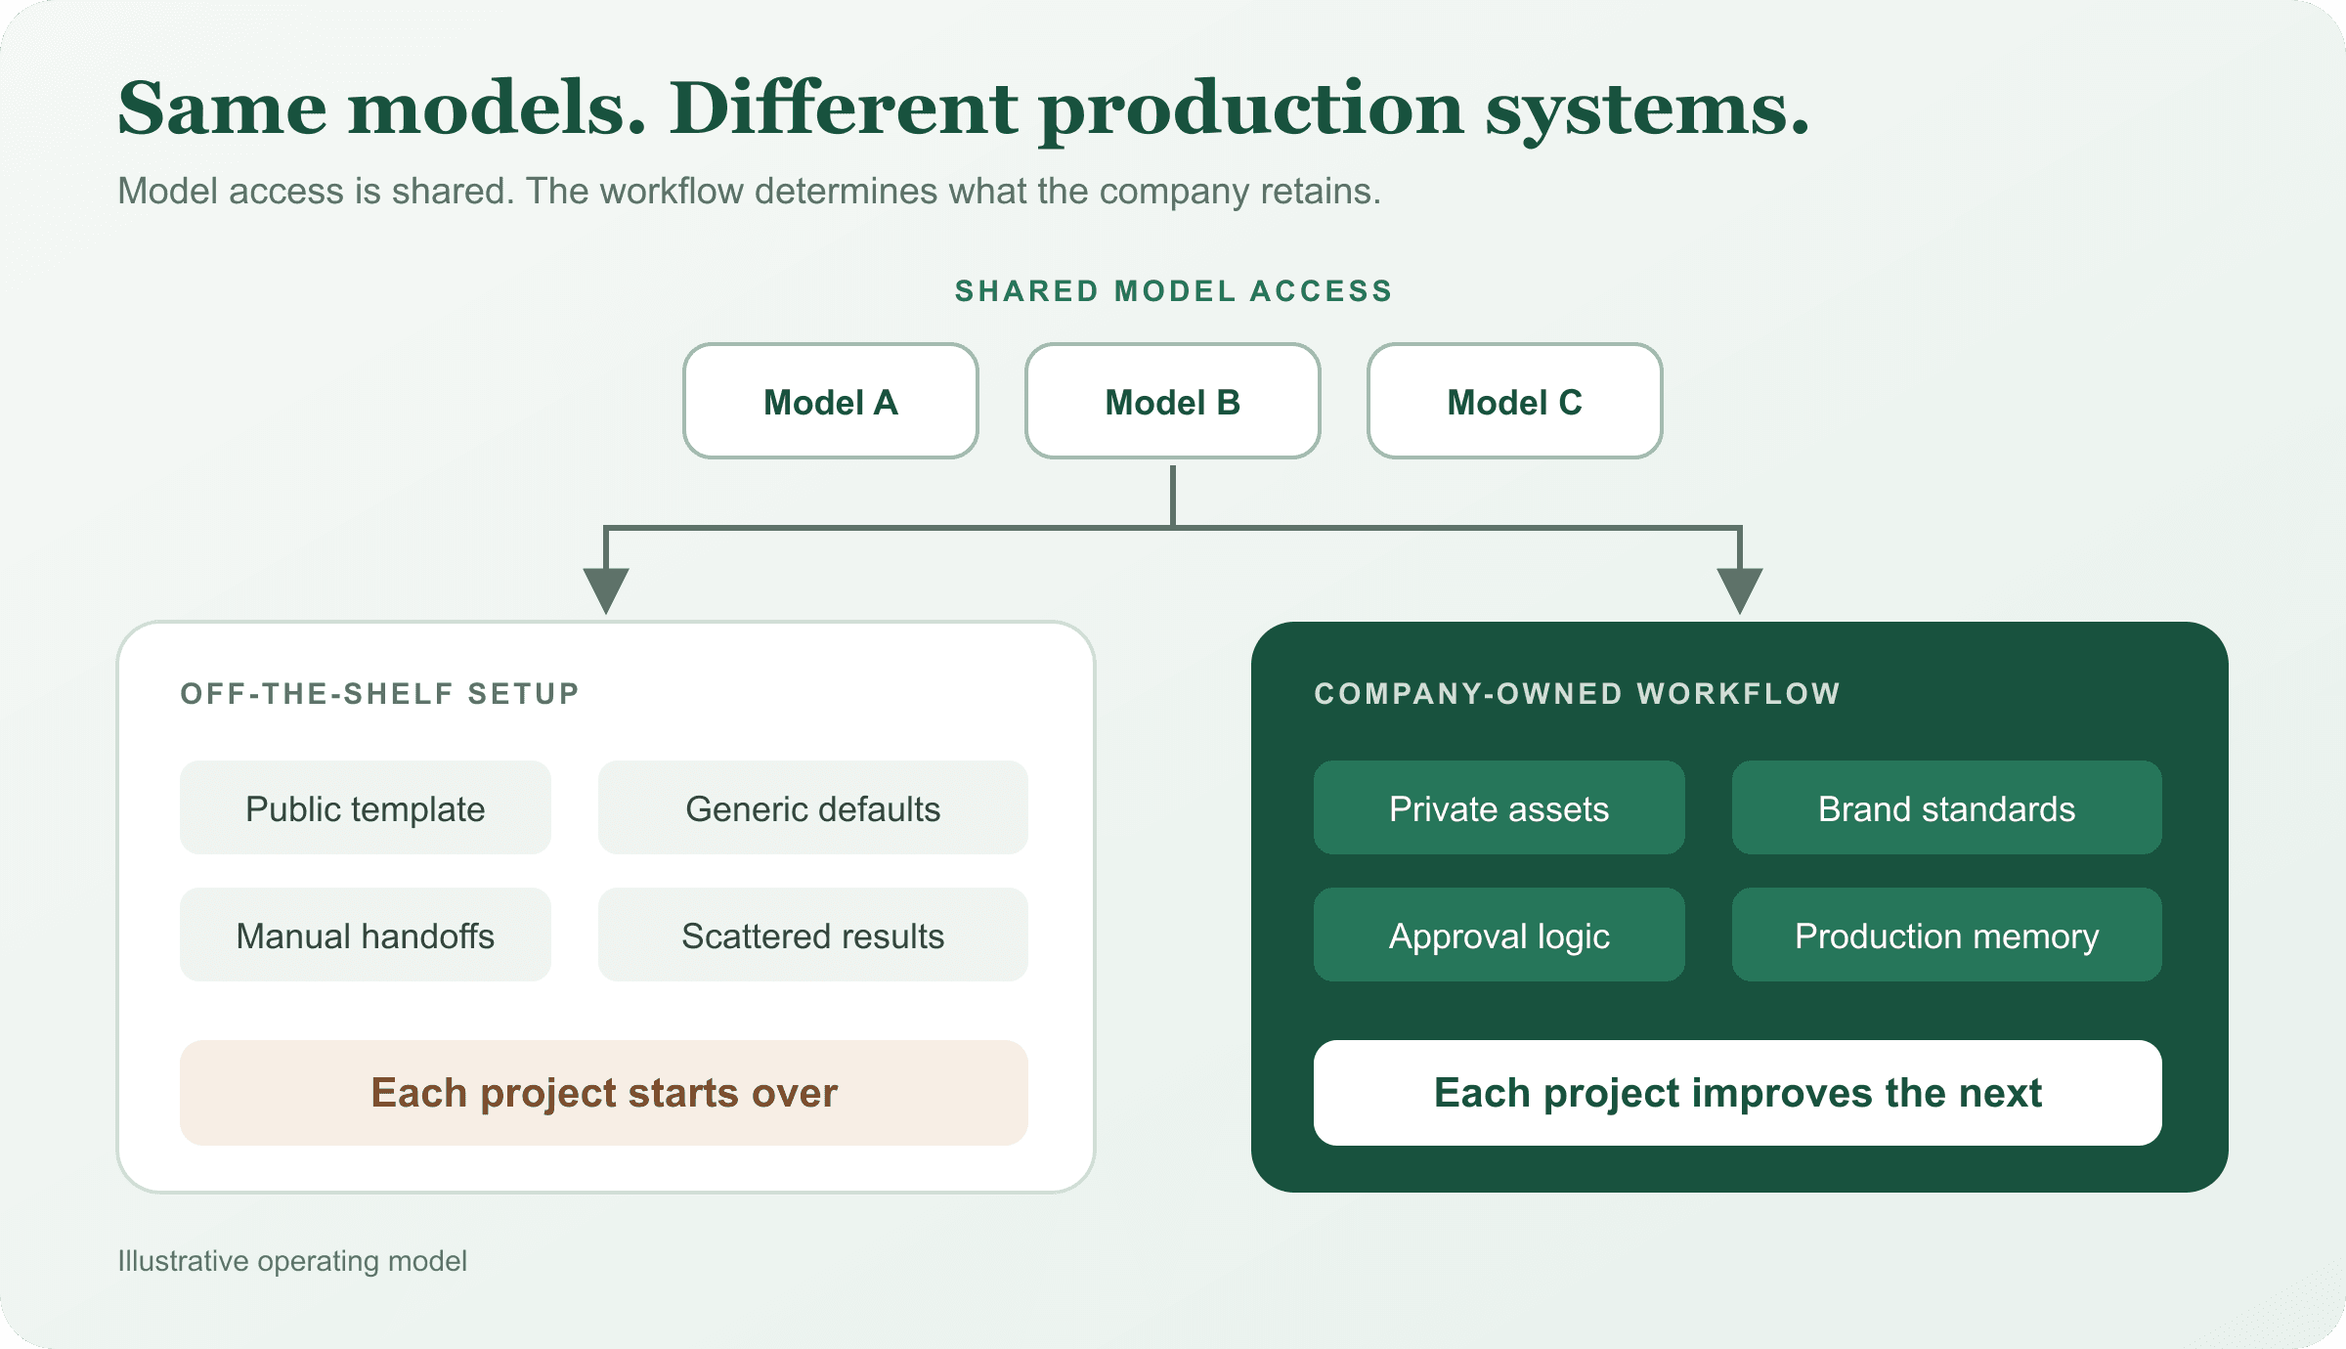Click 'Each project starts over' banner
Viewport: 2346px width, 1349px height.
(x=604, y=1093)
